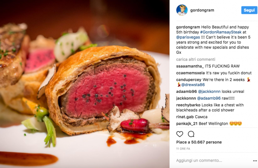The width and height of the screenshot is (258, 168).
Task: Visit the @parisvegas mention
Action: coord(188,37)
